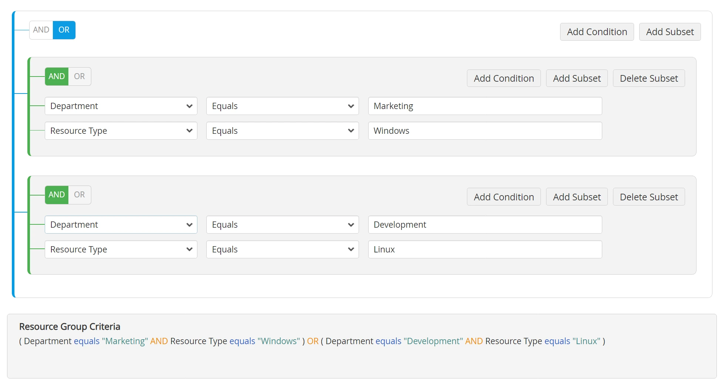Select OR for the top-level group
Viewport: 725px width, 387px height.
(x=64, y=30)
